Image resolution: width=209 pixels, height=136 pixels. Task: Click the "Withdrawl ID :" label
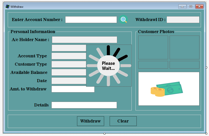click(151, 20)
